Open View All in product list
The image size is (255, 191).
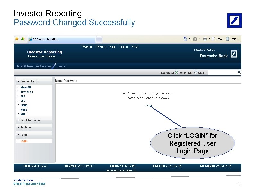pos(25,87)
